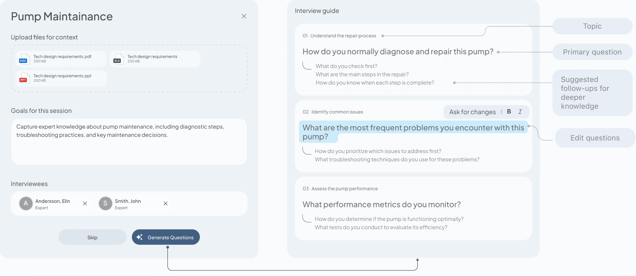Apply italic formatting to the question
The height and width of the screenshot is (276, 636).
(x=520, y=112)
